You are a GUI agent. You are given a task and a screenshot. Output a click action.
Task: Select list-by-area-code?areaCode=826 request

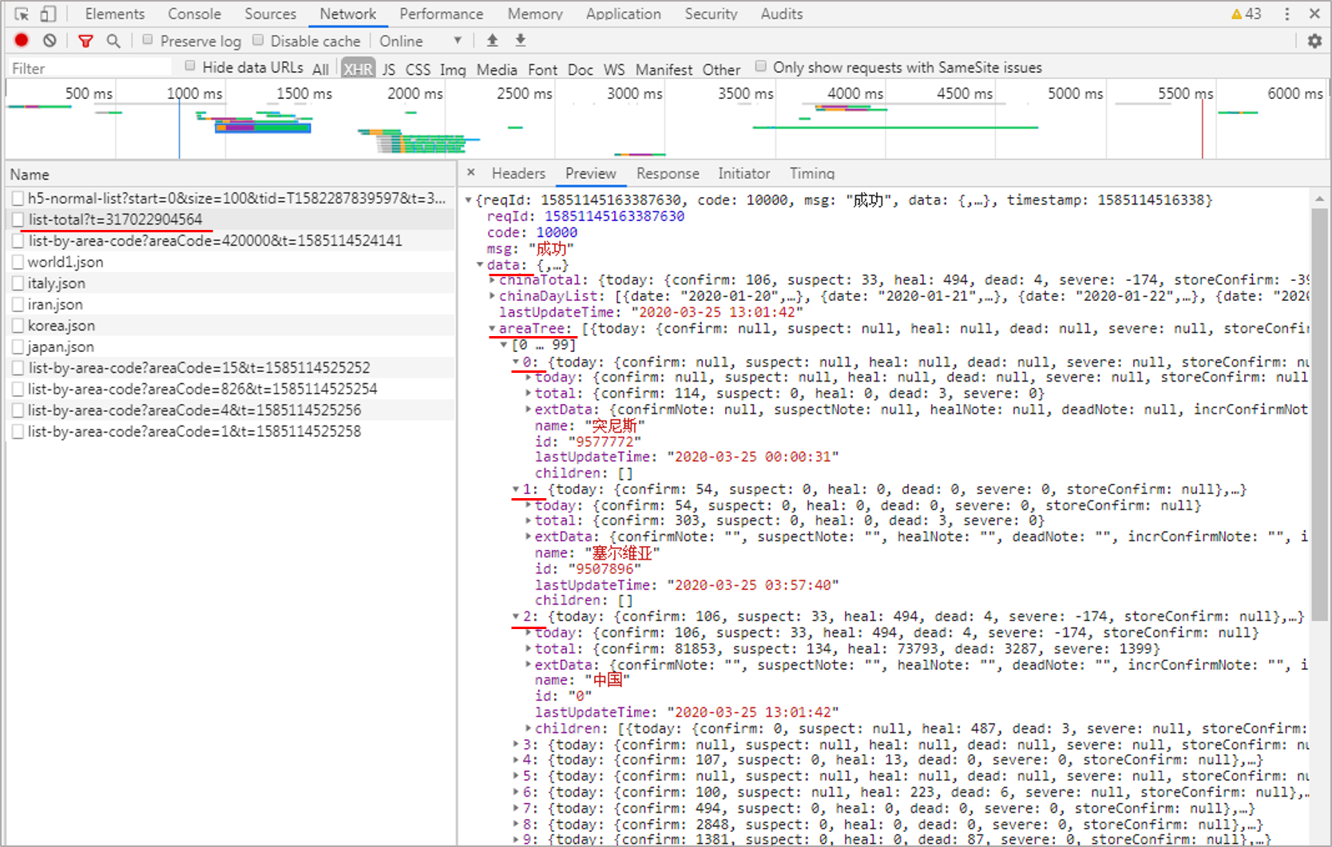pyautogui.click(x=230, y=389)
